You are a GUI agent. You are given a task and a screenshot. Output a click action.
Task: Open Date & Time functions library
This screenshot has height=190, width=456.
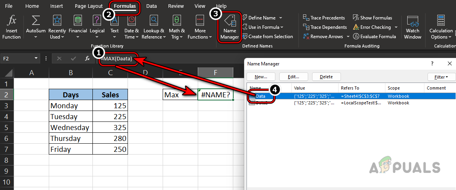[x=131, y=27]
